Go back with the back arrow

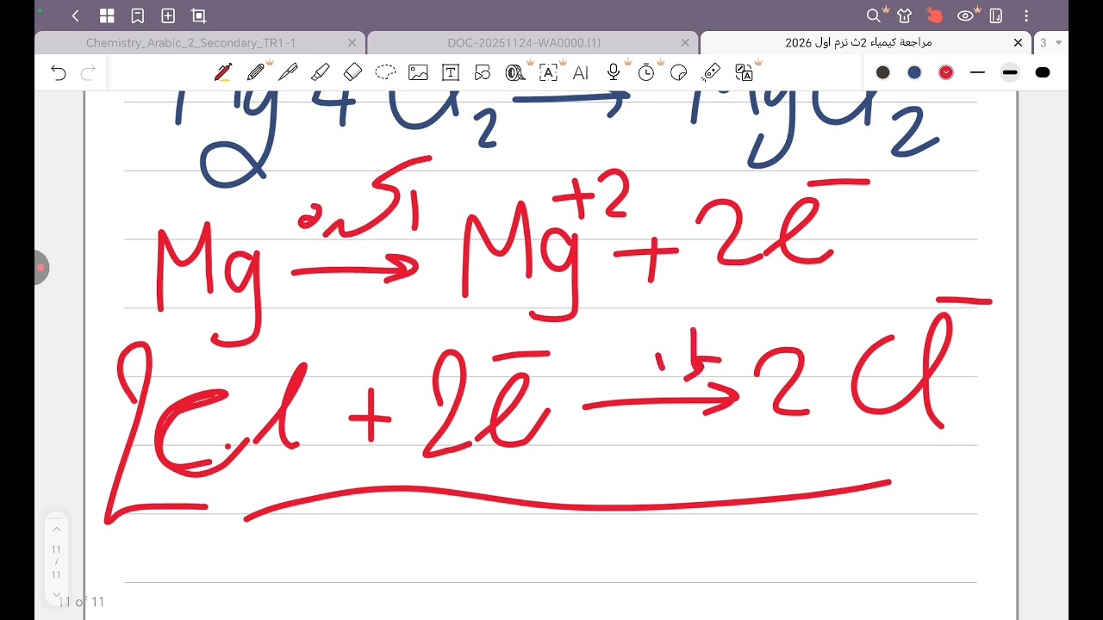coord(76,15)
